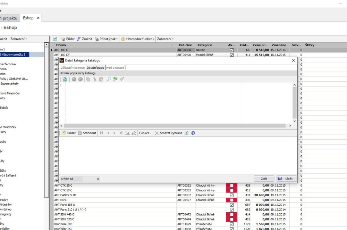Click left panel scroll up arrow

coord(46,45)
